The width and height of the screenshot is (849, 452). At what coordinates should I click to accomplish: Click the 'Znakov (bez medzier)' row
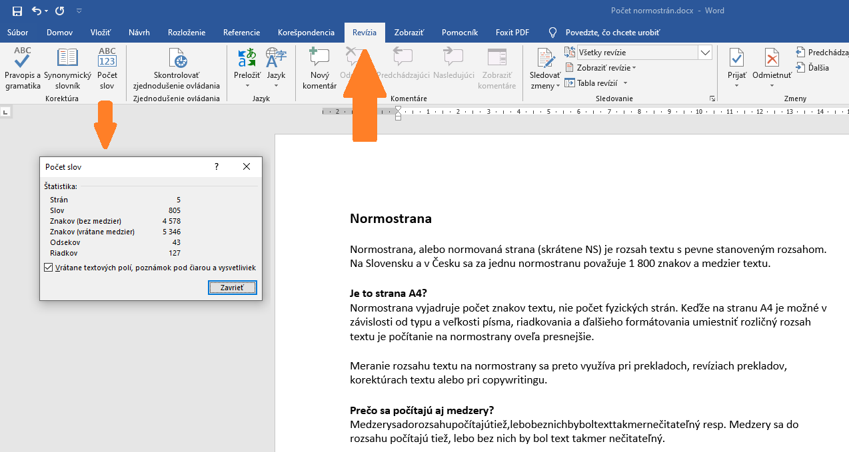[x=115, y=221]
